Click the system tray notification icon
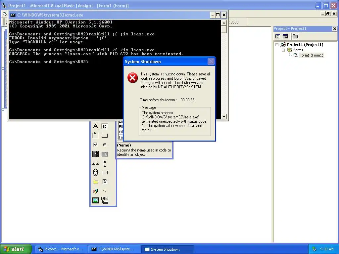This screenshot has height=254, width=339. coord(315,249)
